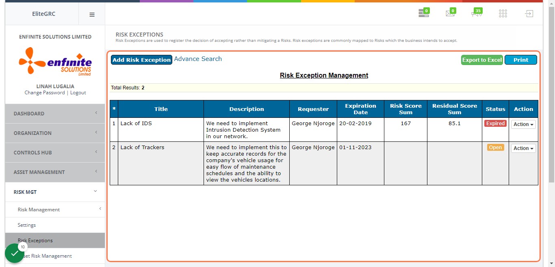Viewport: 555px width, 267px height.
Task: Click the Risk Score Sum column header
Action: pos(406,109)
